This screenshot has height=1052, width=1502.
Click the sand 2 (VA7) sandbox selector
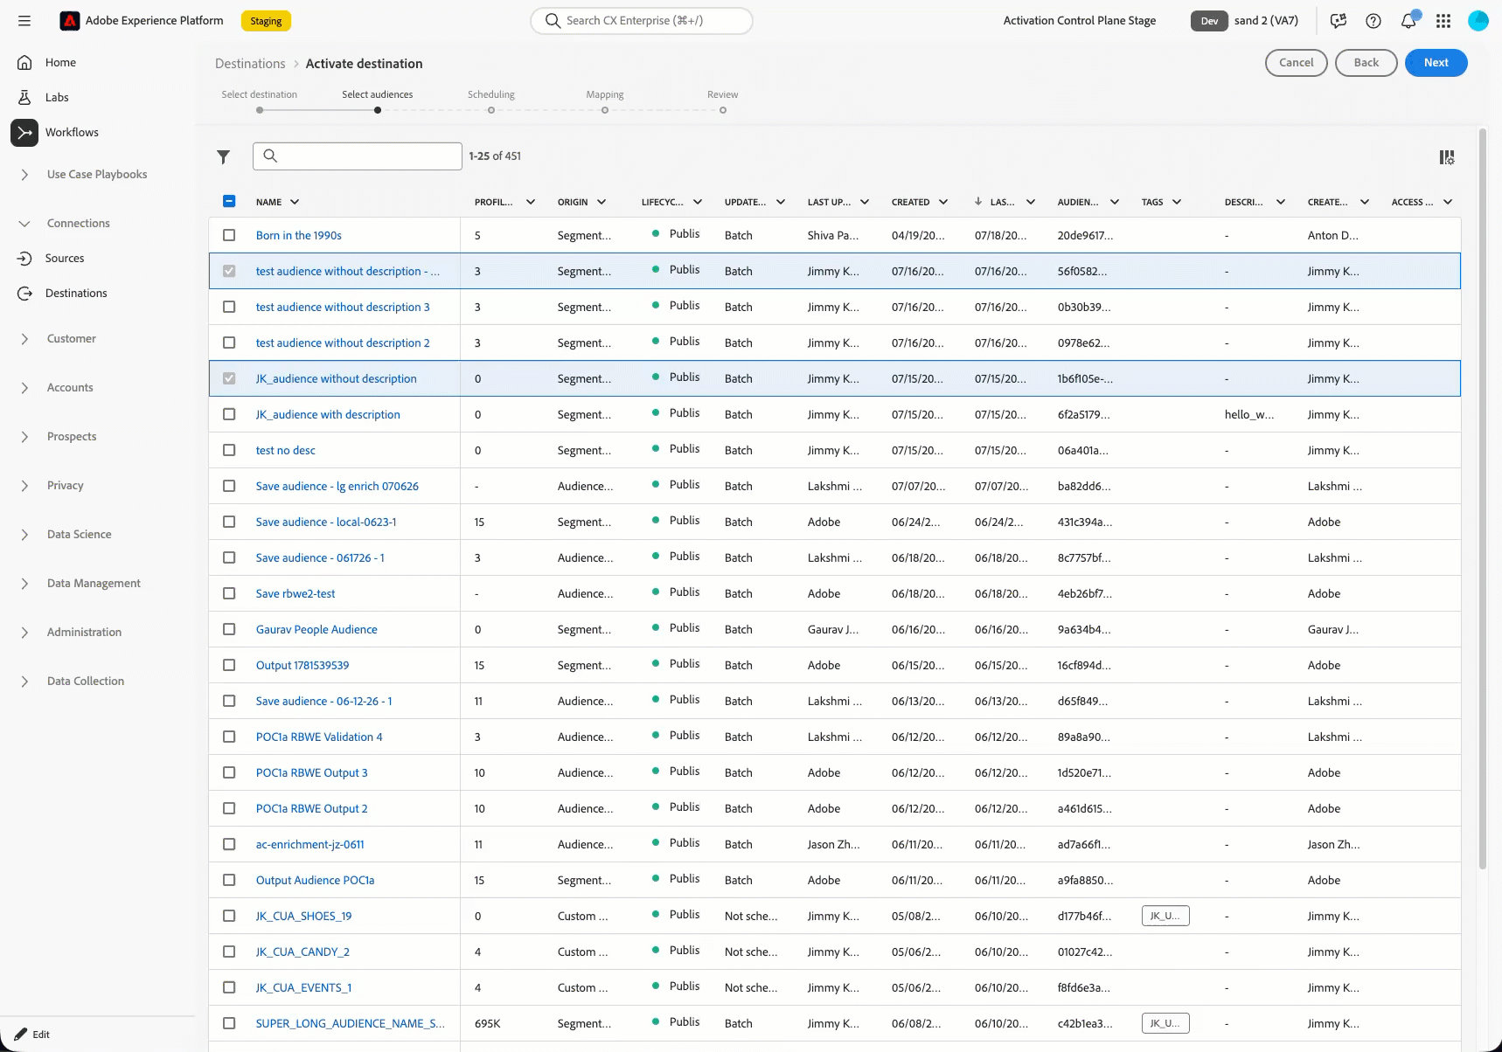point(1266,21)
